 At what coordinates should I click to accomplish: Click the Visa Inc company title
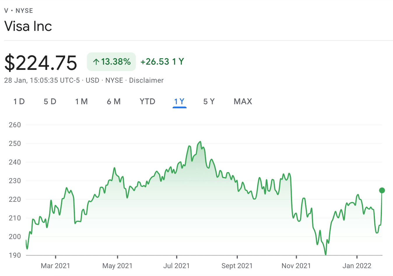pyautogui.click(x=28, y=26)
